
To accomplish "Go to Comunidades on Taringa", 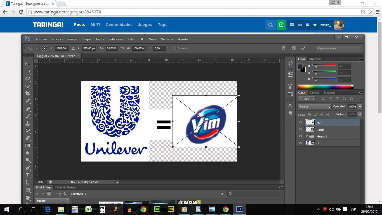I will point(119,25).
